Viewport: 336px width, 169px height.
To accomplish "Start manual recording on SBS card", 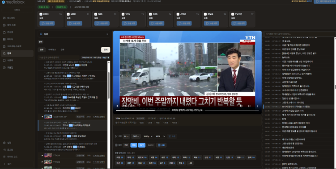I will [102, 23].
